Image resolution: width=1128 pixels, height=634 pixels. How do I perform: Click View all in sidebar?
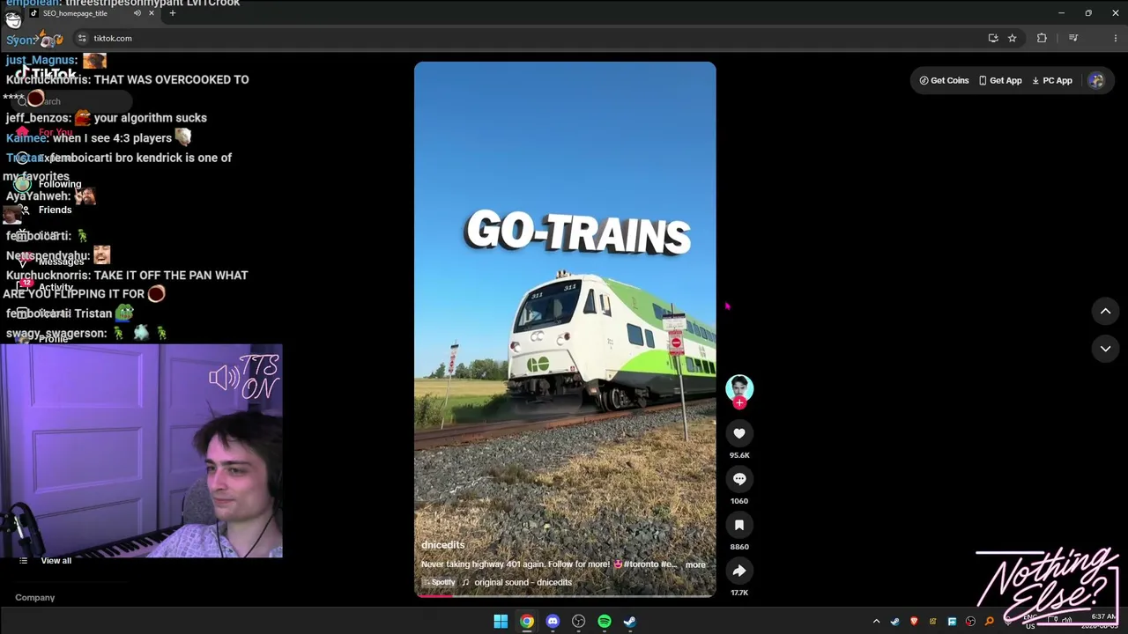(56, 561)
